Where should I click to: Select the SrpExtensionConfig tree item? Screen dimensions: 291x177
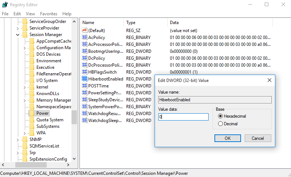pyautogui.click(x=48, y=159)
